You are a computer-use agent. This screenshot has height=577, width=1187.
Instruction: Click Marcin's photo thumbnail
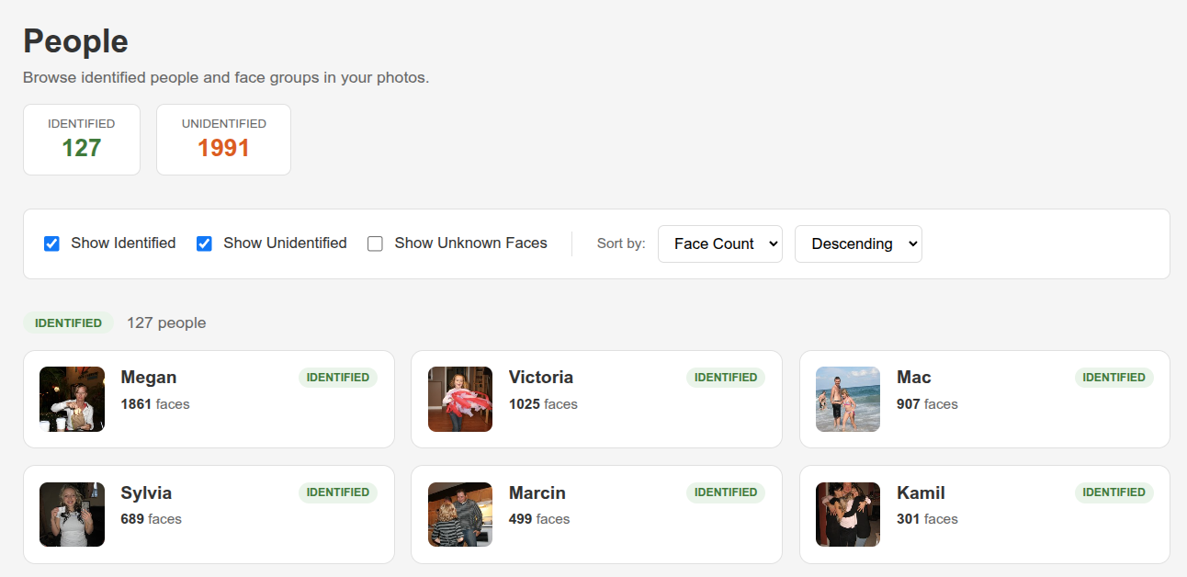(460, 515)
